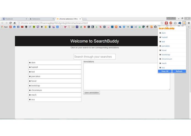This screenshot has width=191, height=136.
Task: Click Refresh in the SearchBuddy popup
Action: [x=179, y=71]
